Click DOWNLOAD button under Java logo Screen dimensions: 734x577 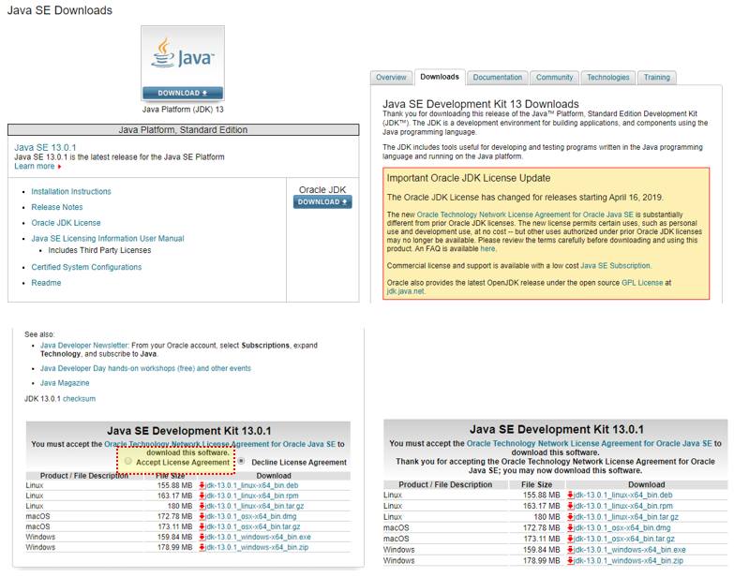coord(183,93)
